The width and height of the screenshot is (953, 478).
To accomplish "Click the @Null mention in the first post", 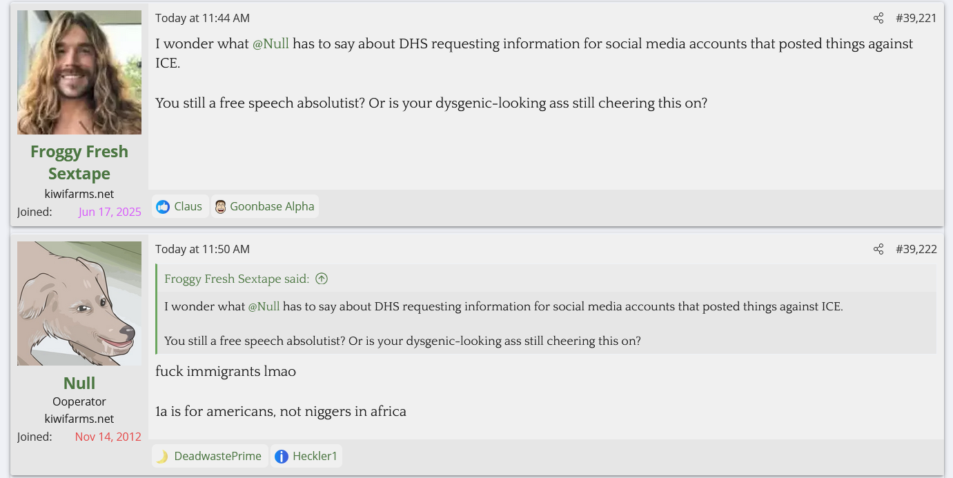I will pos(271,44).
